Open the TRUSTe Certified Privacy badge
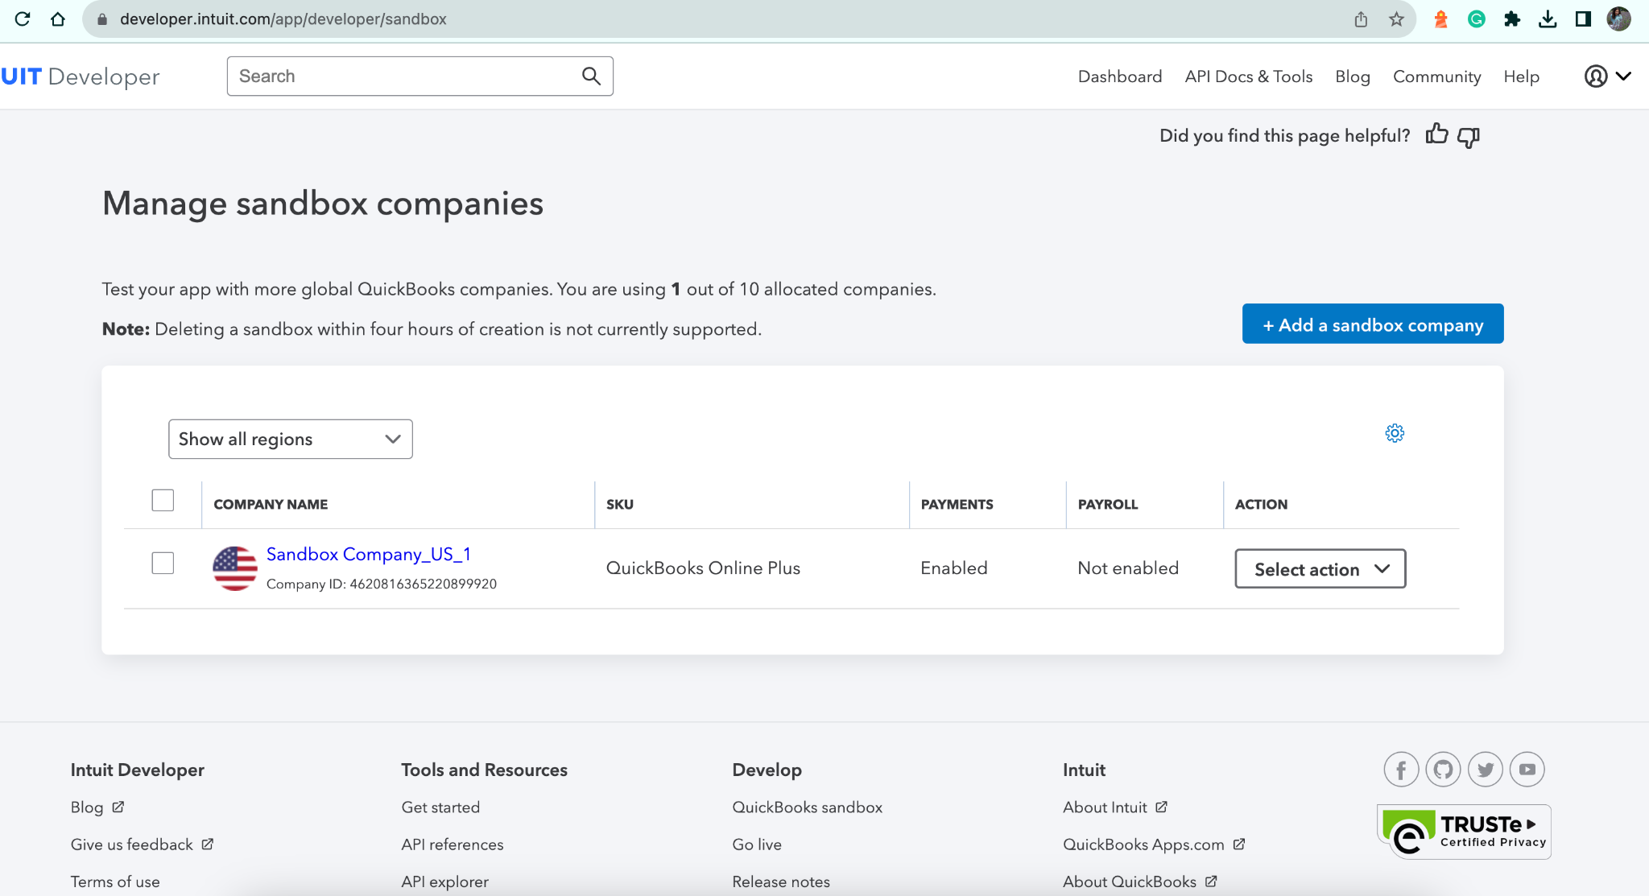 pyautogui.click(x=1464, y=832)
